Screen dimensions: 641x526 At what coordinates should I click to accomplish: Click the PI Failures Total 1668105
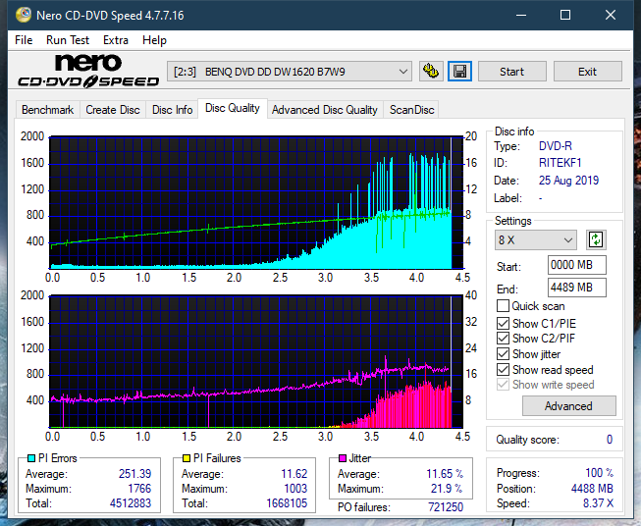pos(287,503)
